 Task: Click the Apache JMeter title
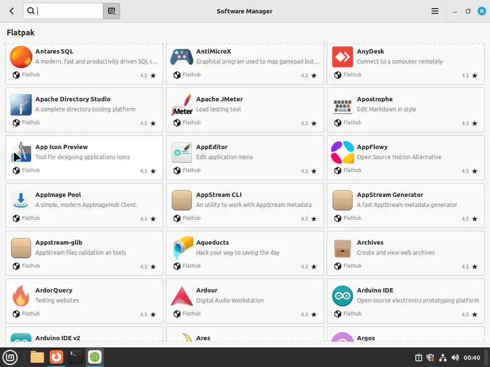tap(219, 99)
